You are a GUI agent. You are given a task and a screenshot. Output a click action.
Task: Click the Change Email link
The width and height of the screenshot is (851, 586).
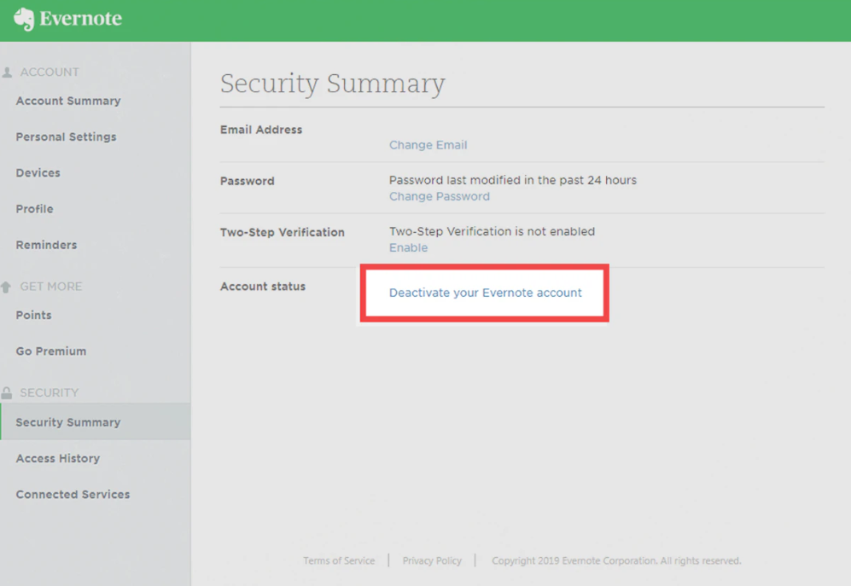point(428,145)
